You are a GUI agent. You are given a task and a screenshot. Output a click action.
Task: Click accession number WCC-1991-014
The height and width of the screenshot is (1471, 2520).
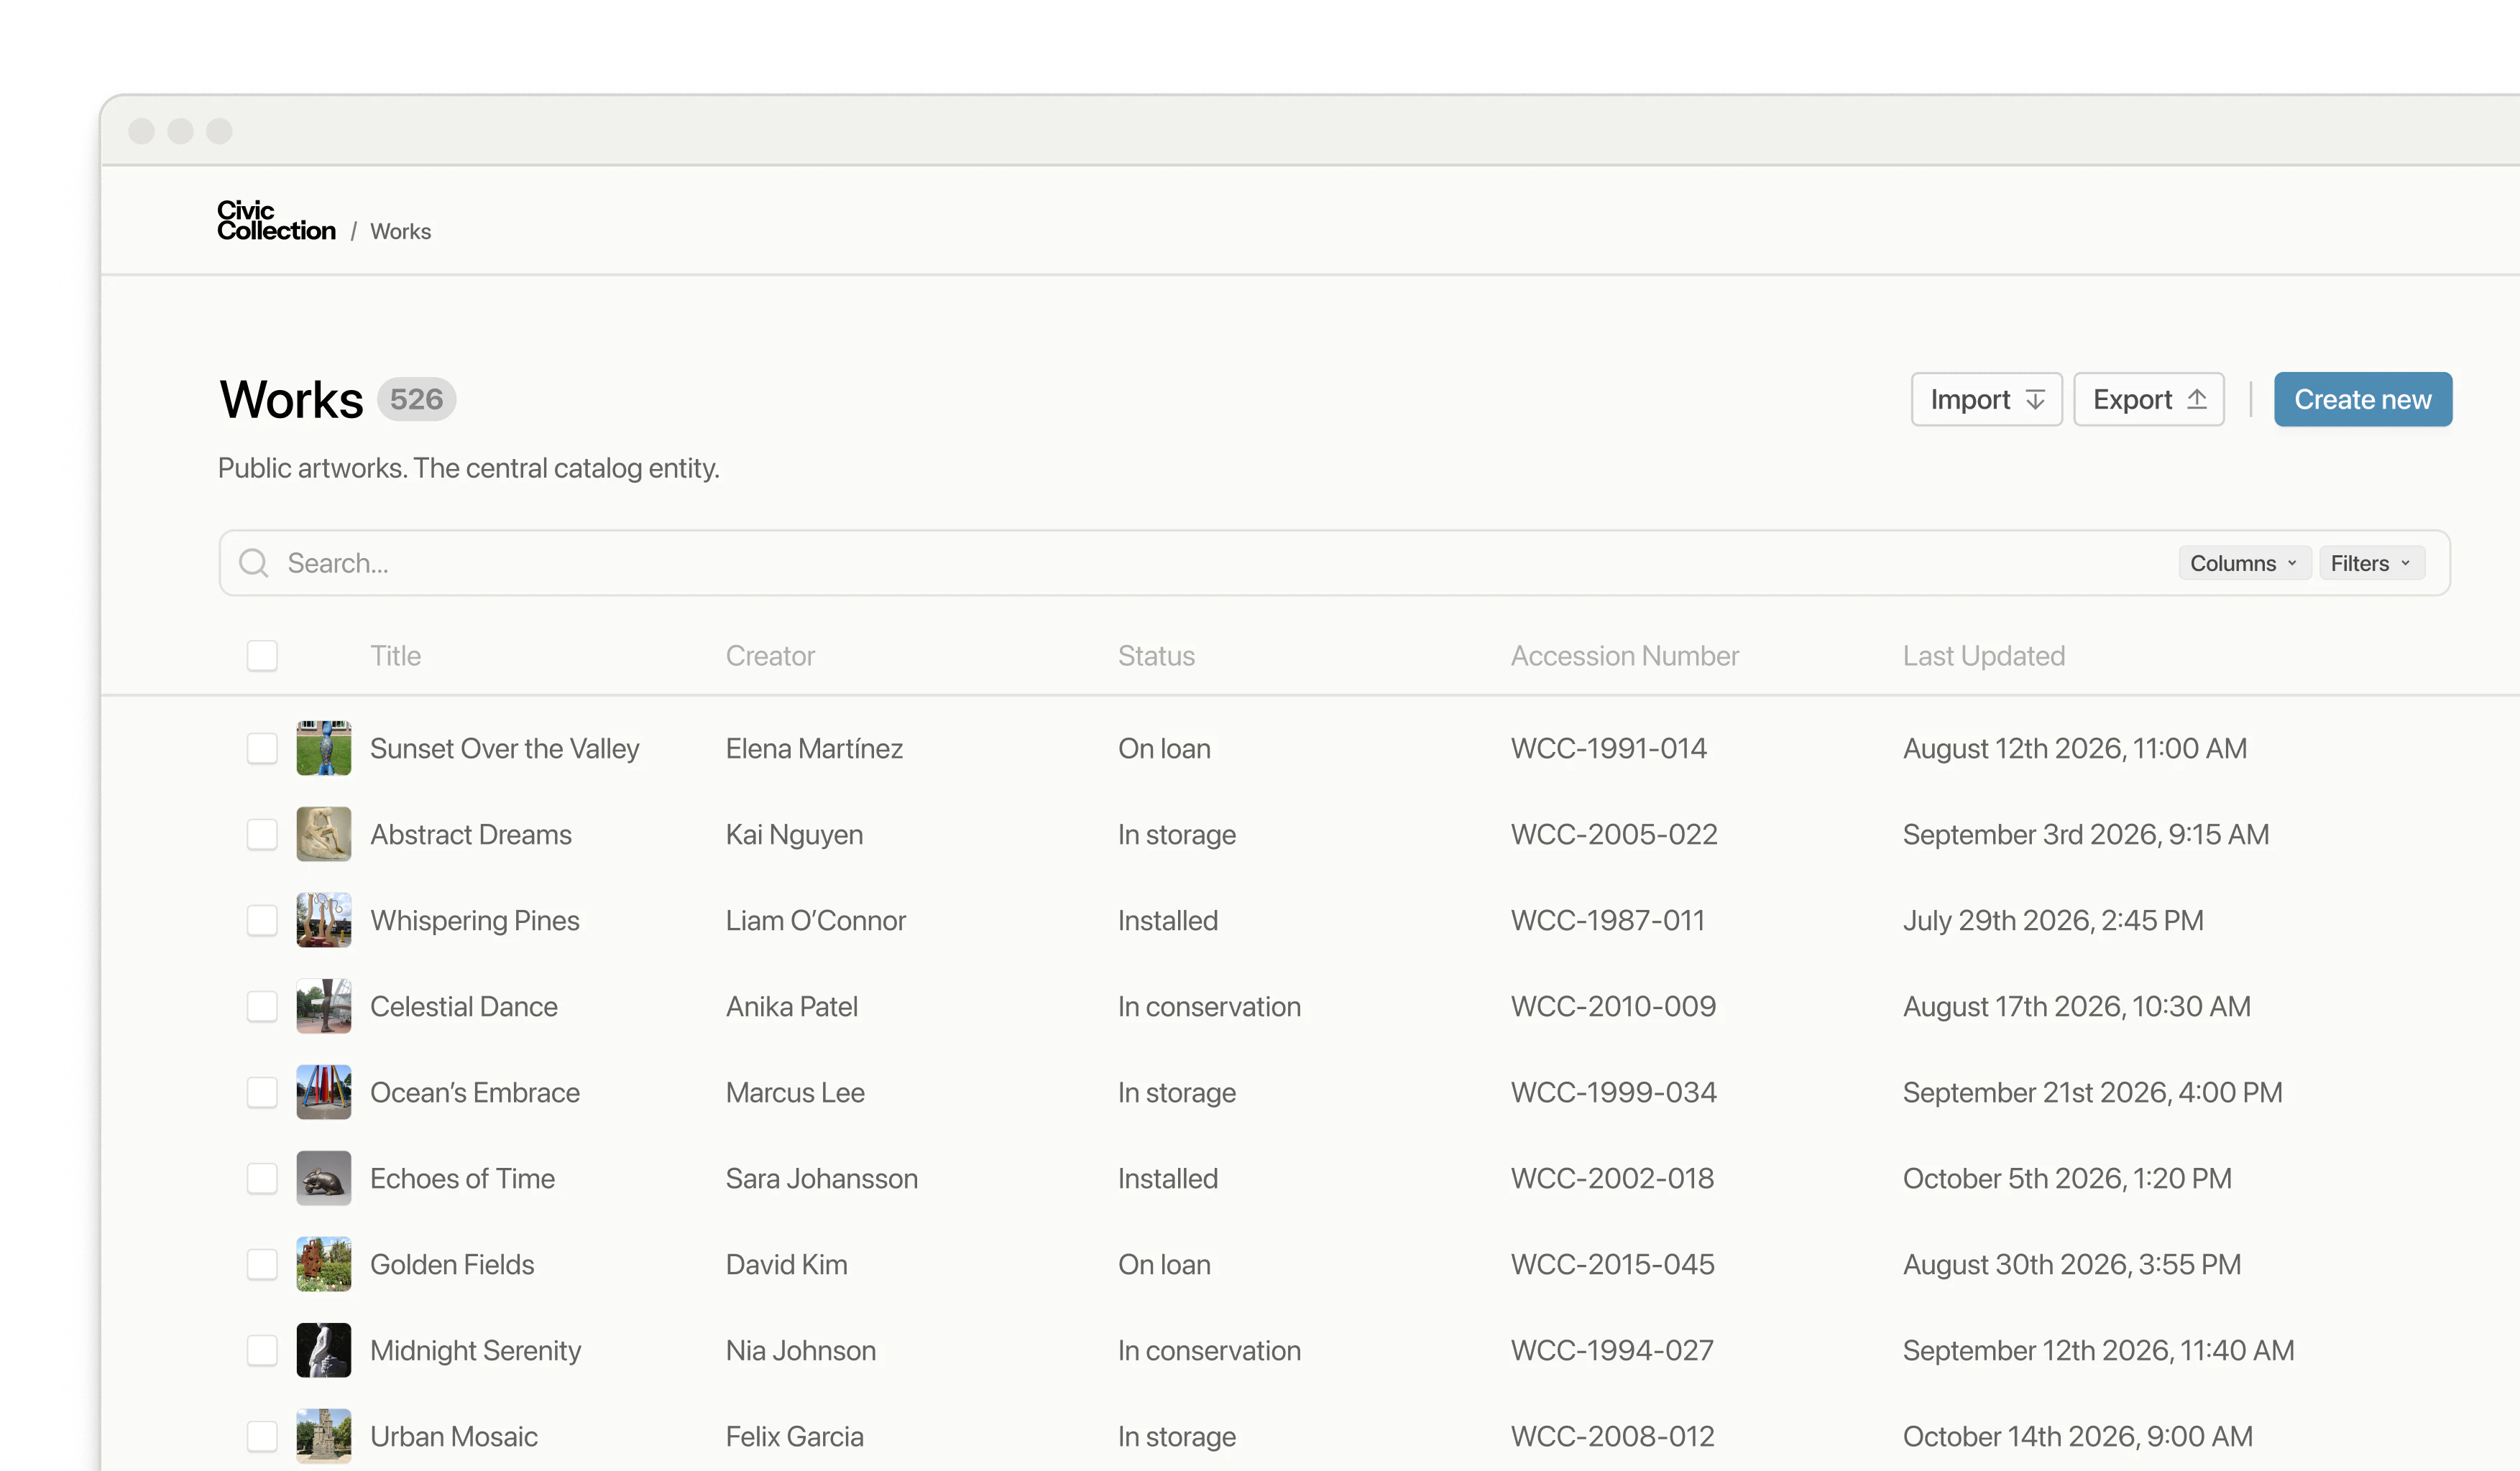pyautogui.click(x=1608, y=748)
